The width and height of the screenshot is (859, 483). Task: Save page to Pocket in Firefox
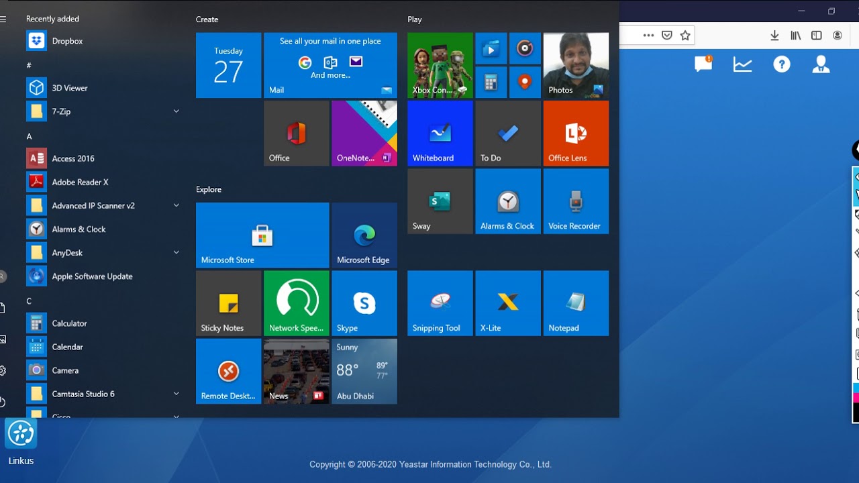pos(667,36)
